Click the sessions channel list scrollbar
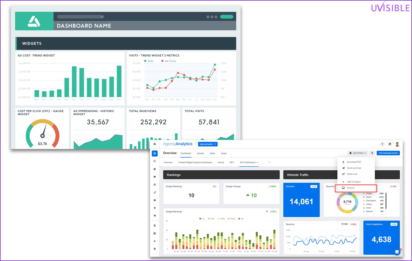 point(386,202)
